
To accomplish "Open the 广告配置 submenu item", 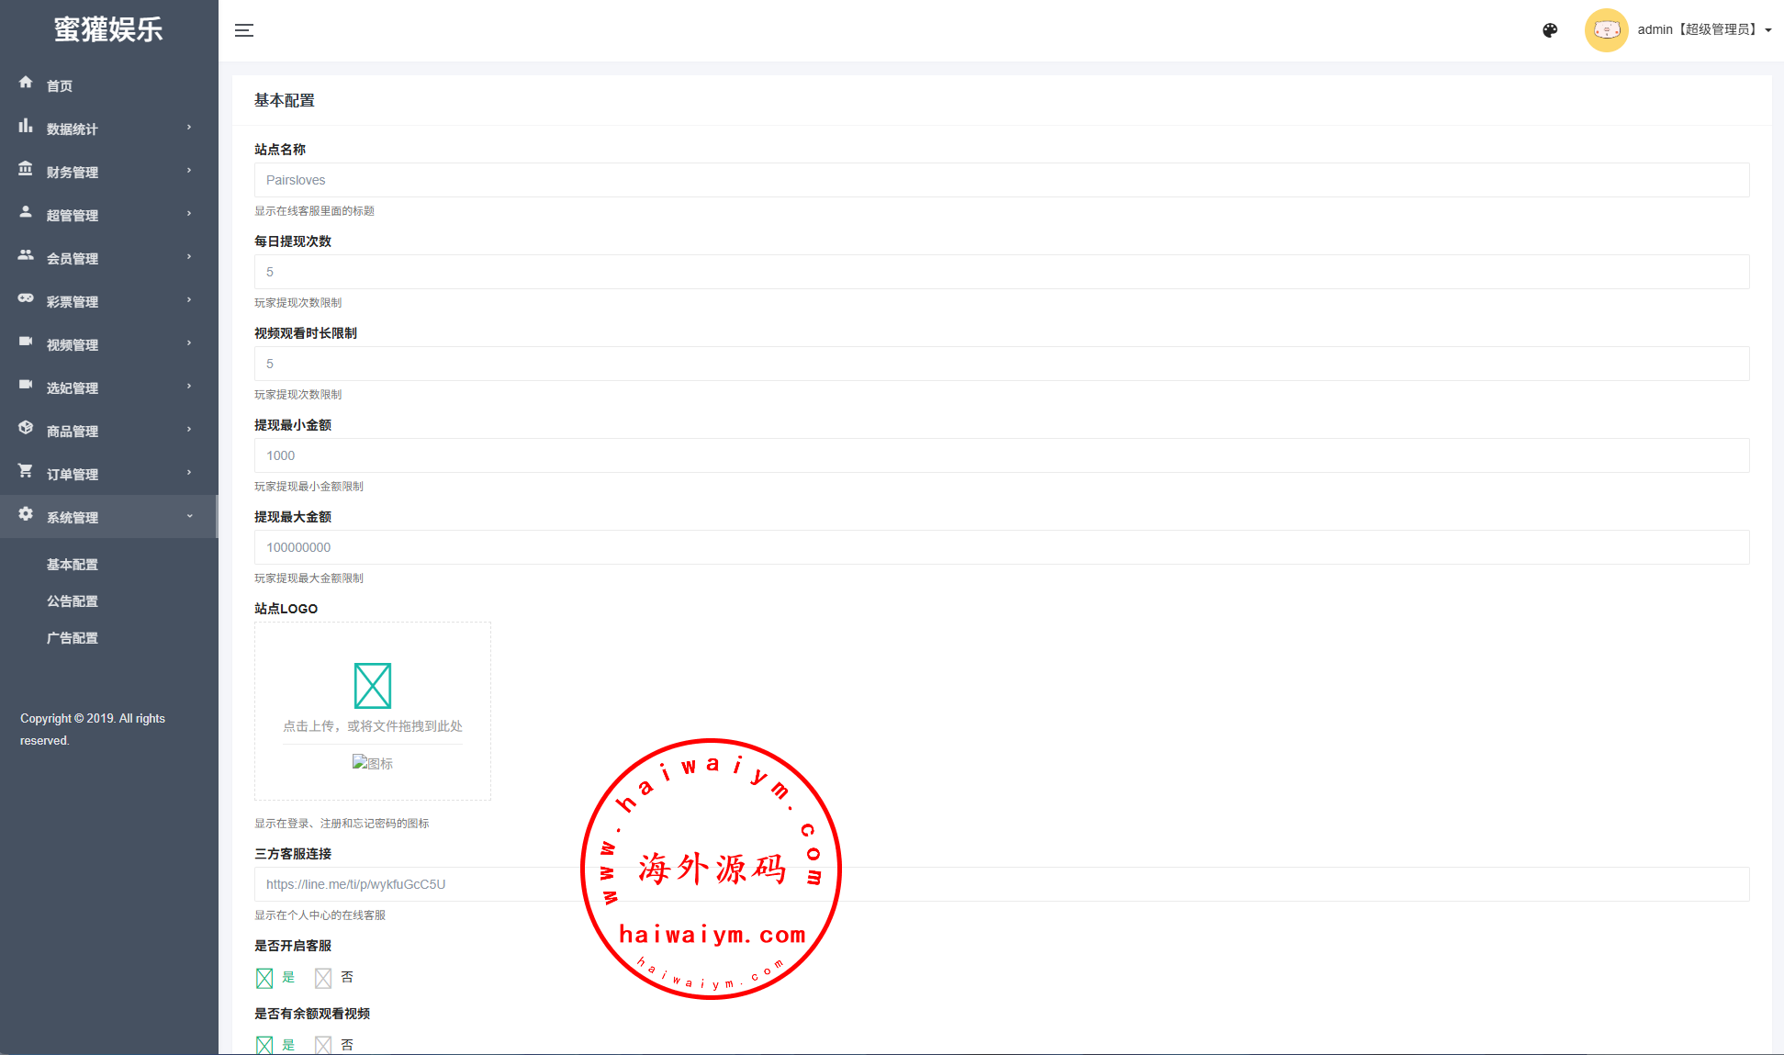I will point(73,638).
